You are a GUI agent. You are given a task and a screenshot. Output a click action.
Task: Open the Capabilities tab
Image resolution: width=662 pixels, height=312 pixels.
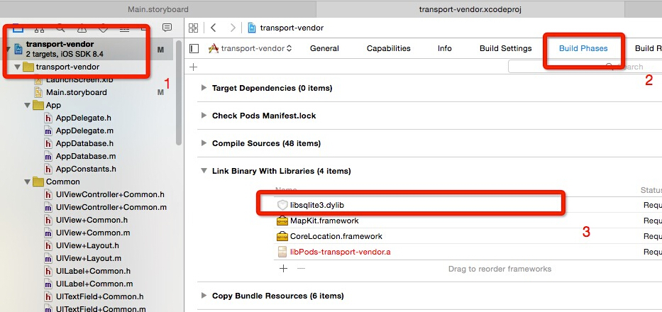click(388, 48)
